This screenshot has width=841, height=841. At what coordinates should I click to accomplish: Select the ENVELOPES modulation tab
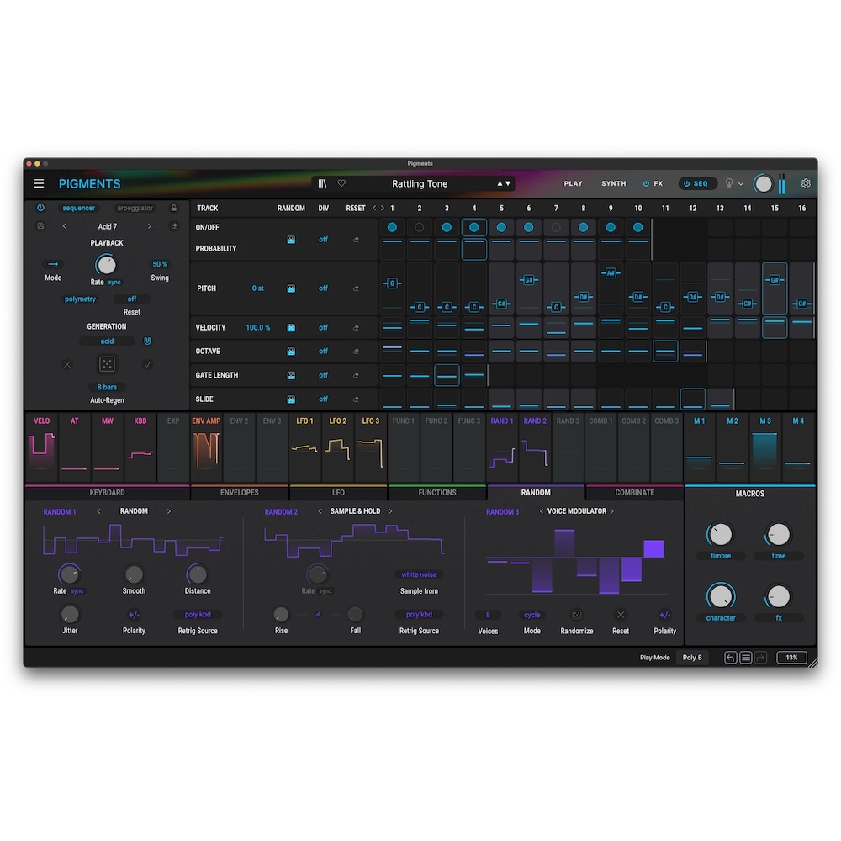tap(240, 493)
